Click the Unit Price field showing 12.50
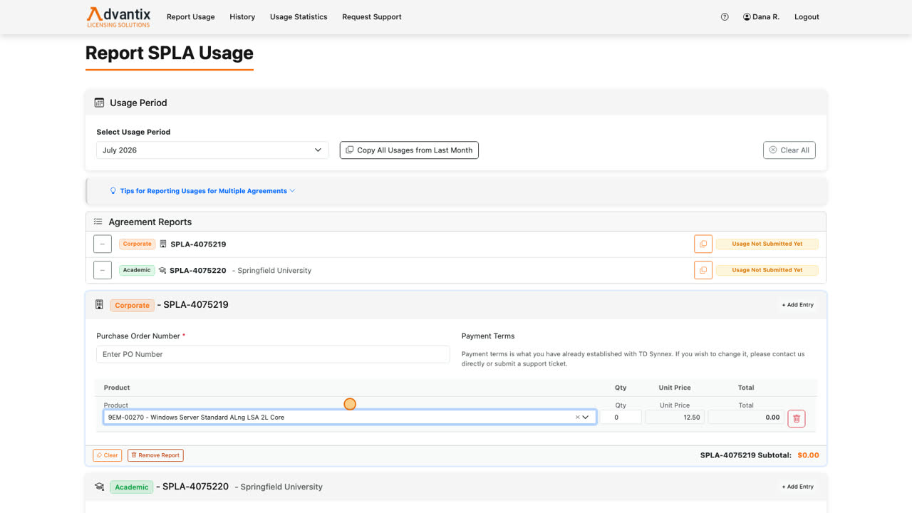Viewport: 912px width, 513px height. tap(675, 418)
